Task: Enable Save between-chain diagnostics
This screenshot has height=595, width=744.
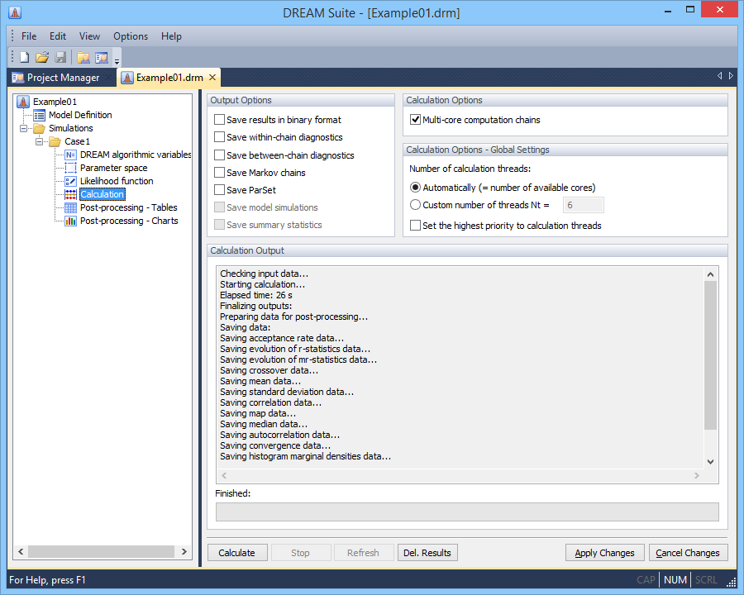Action: [x=219, y=155]
